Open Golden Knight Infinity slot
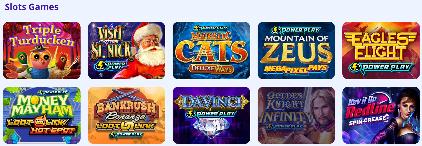The image size is (422, 146). (x=296, y=115)
